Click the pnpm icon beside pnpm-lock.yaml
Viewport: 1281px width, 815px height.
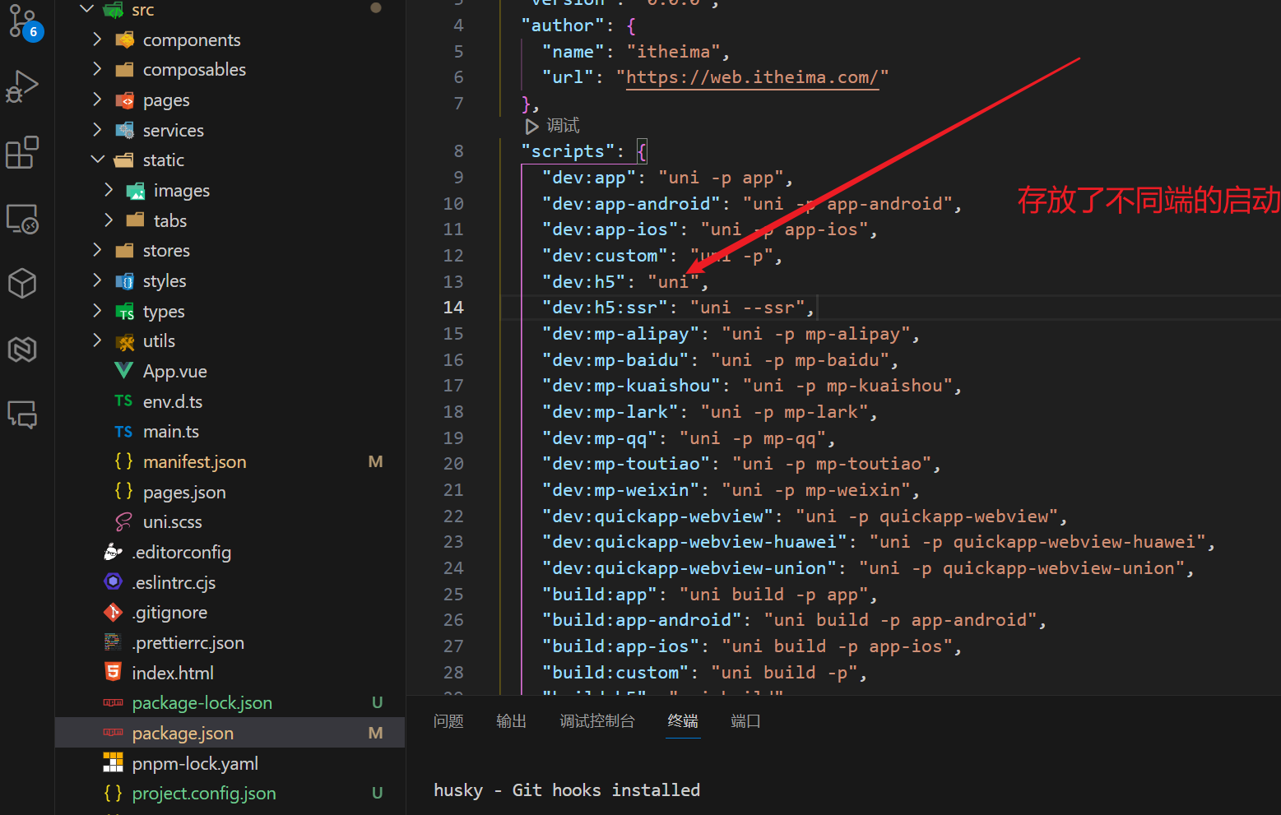[x=113, y=762]
